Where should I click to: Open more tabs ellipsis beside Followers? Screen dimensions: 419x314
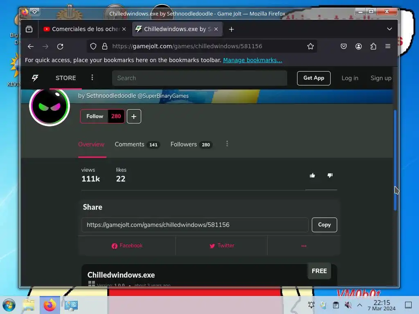tap(227, 144)
